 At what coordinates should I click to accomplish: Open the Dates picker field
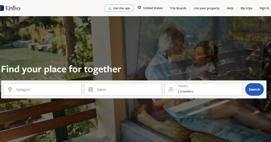pos(123,89)
